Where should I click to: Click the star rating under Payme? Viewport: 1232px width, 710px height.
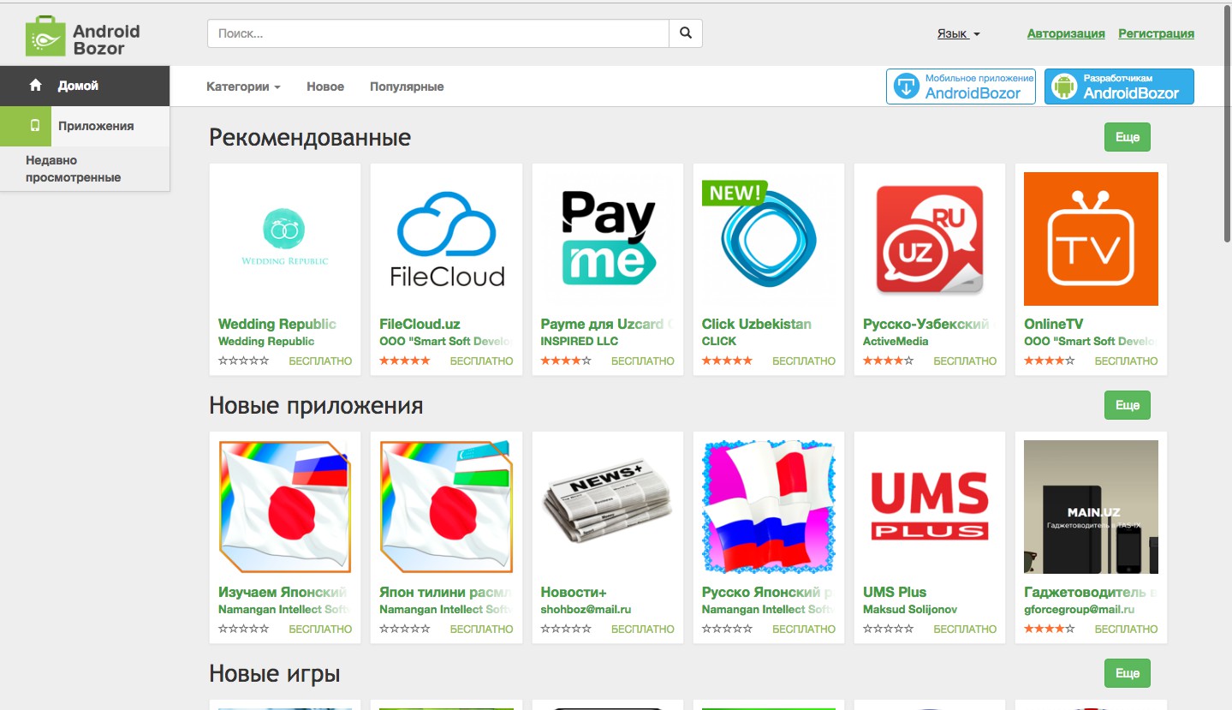click(566, 361)
